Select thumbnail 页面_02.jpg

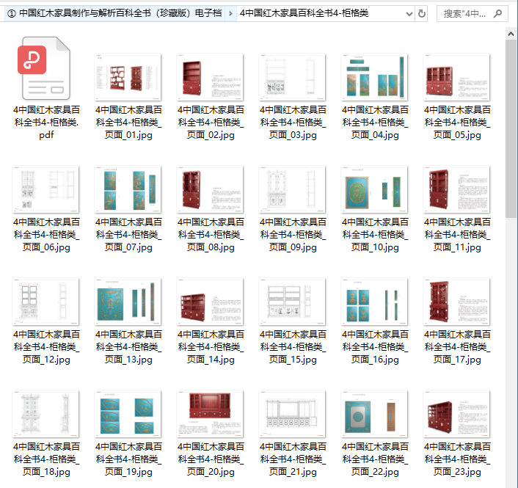click(210, 77)
